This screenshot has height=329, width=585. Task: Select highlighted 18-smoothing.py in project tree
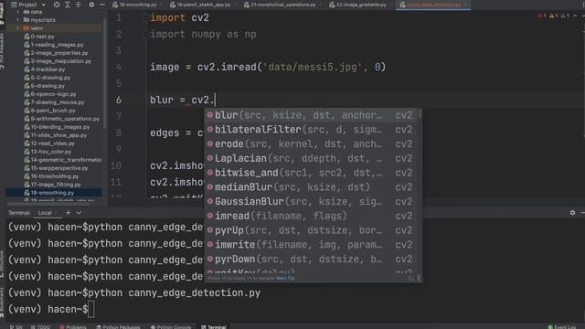pos(48,193)
